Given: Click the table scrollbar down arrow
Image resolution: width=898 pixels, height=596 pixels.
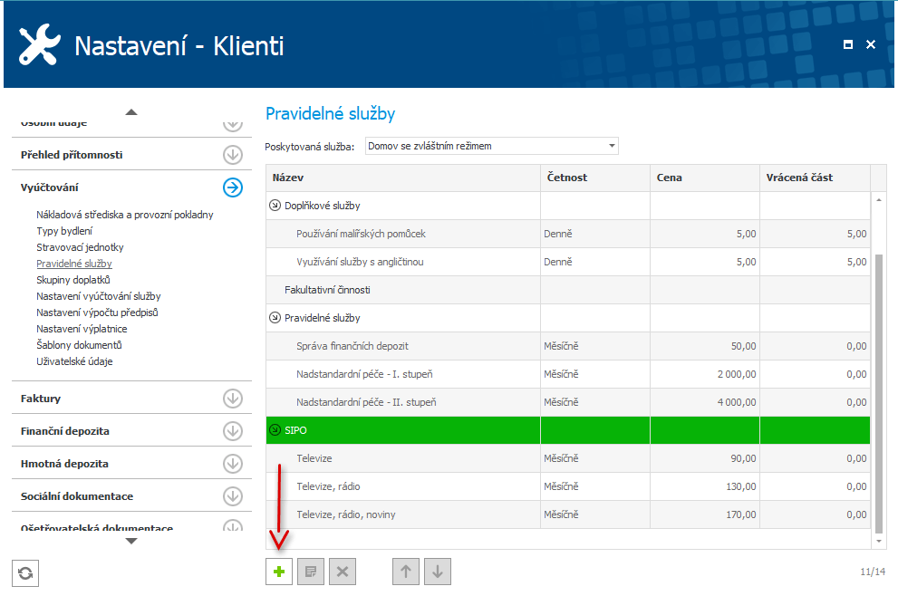Looking at the screenshot, I should pos(879,541).
